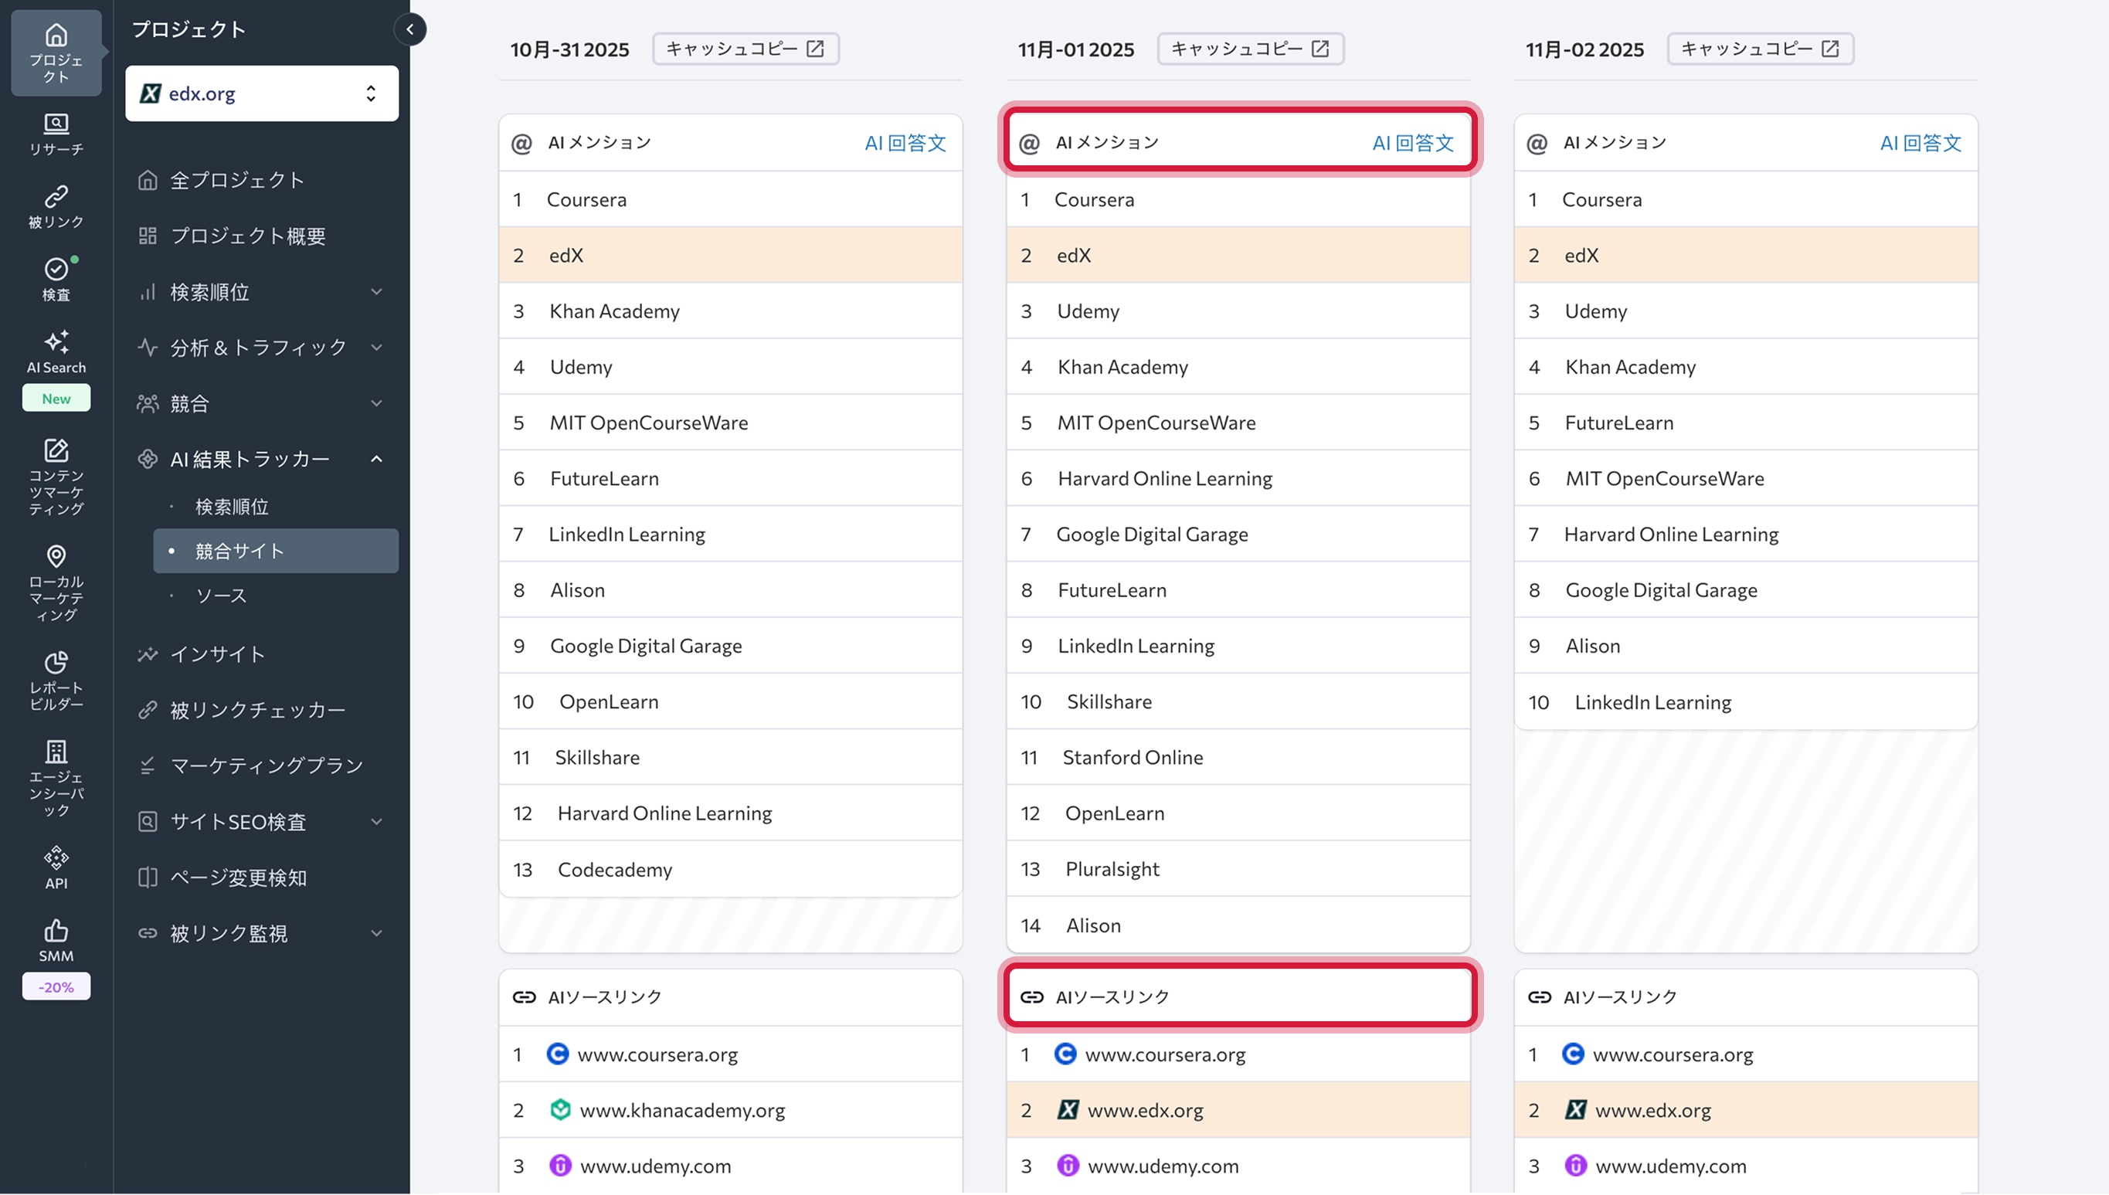This screenshot has height=1195, width=2109.
Task: Click the 被リンク sidebar icon
Action: [56, 205]
